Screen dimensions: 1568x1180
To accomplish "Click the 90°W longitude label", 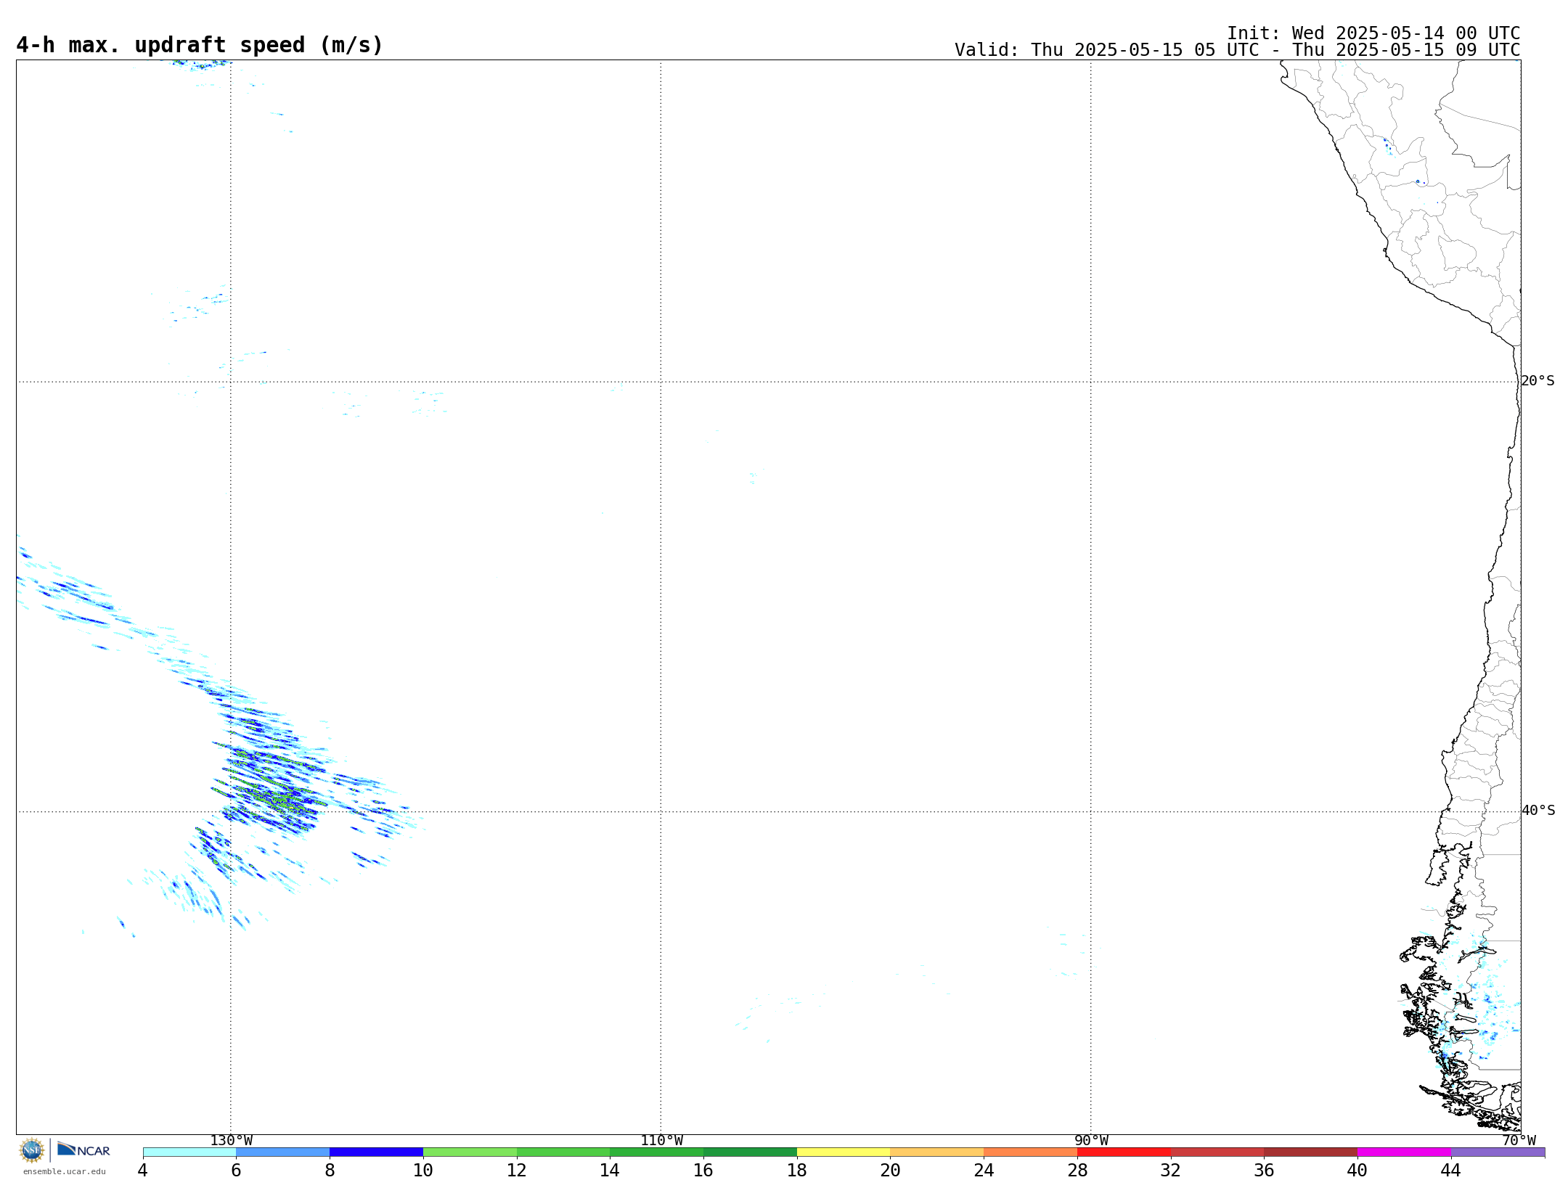I will (1091, 1140).
